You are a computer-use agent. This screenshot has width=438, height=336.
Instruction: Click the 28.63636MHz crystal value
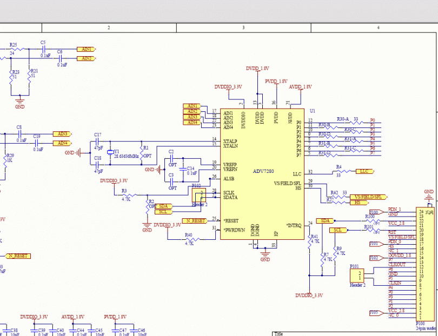[x=126, y=156]
